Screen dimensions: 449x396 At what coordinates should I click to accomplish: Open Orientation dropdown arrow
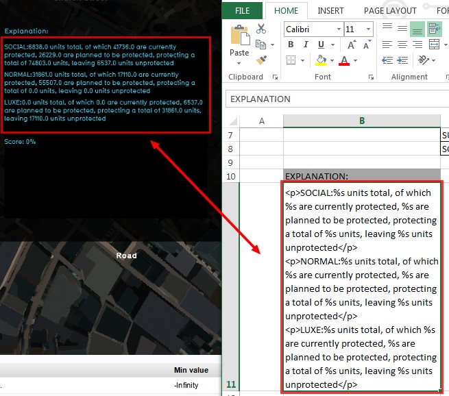(x=433, y=60)
